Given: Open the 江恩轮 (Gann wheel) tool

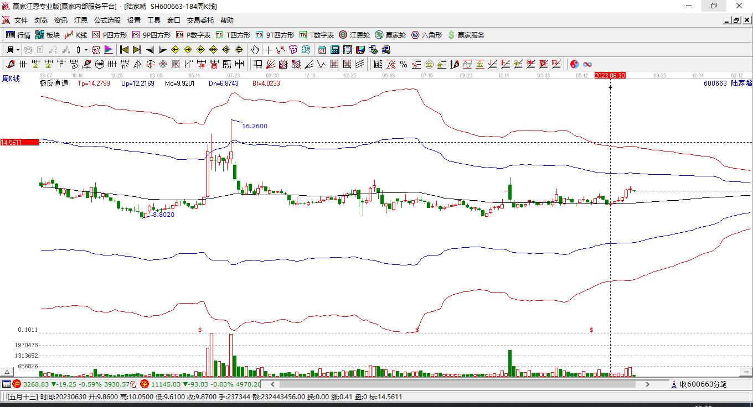Looking at the screenshot, I should click(x=354, y=35).
